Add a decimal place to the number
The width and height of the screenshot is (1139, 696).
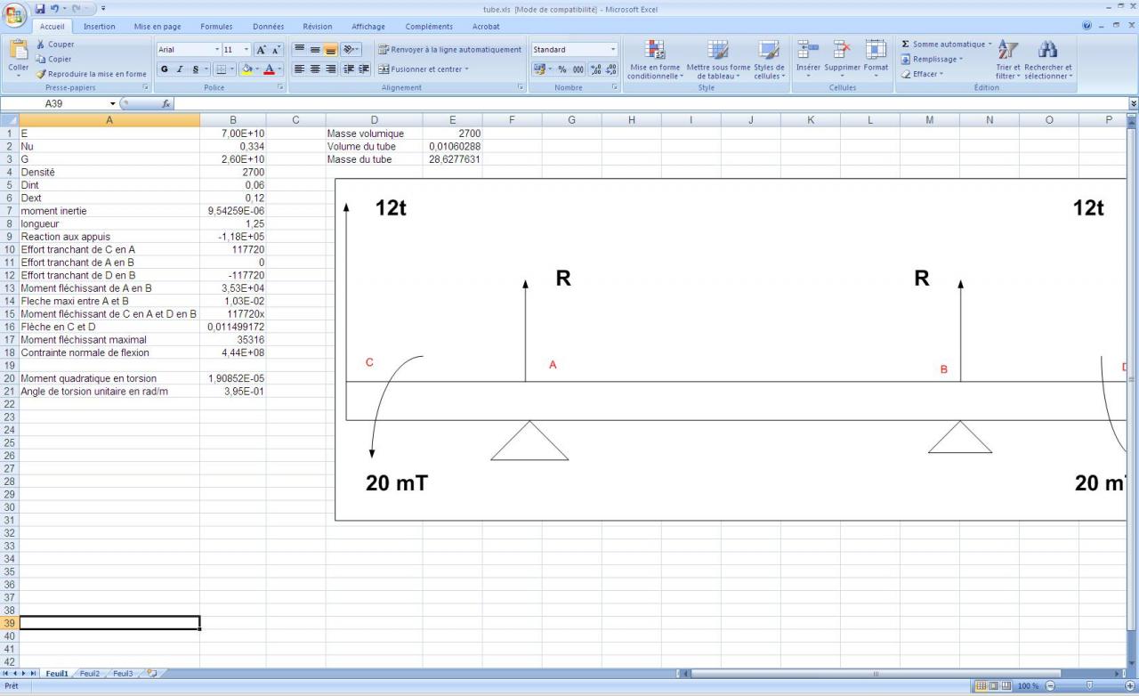click(596, 69)
